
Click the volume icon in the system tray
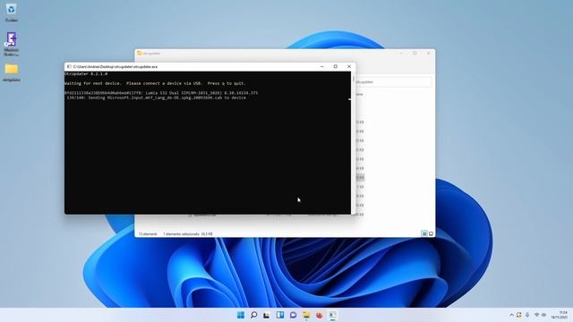tap(543, 315)
